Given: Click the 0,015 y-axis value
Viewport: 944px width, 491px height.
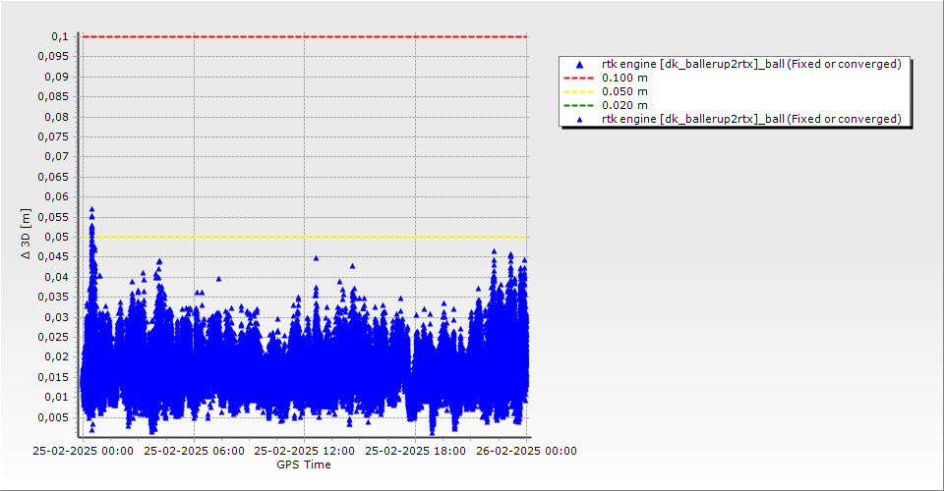Looking at the screenshot, I should [x=53, y=377].
